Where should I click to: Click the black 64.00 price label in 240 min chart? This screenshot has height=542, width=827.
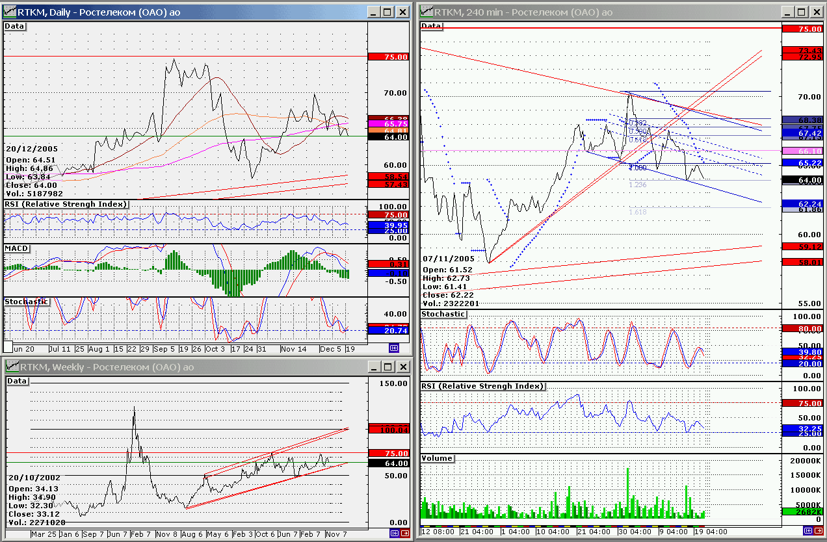point(802,180)
